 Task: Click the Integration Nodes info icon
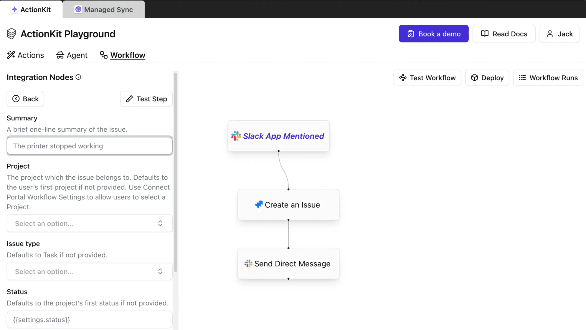78,77
